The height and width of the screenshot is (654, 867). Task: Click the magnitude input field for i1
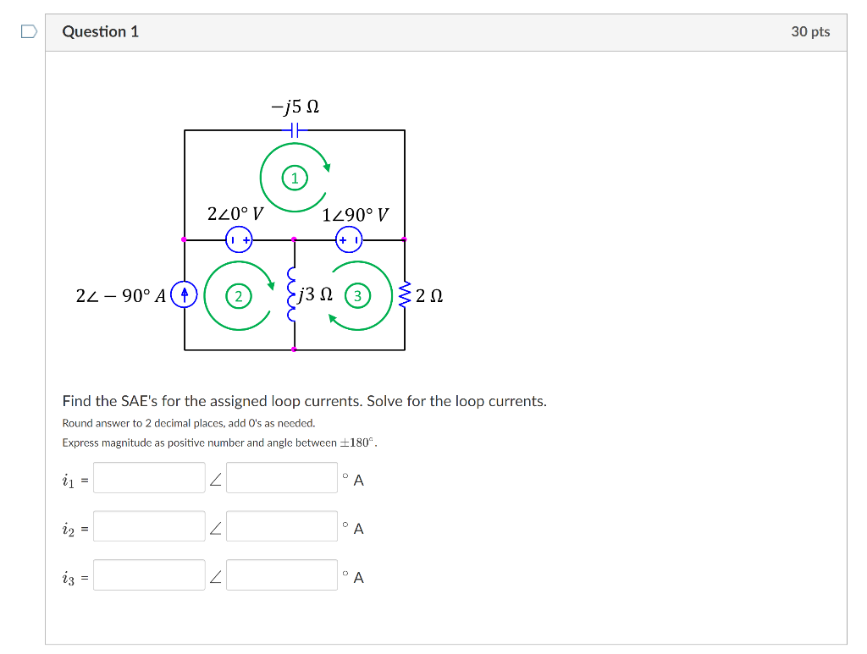coord(148,477)
